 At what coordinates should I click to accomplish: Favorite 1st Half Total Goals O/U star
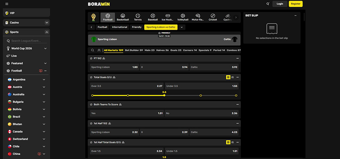pyautogui.click(x=91, y=142)
